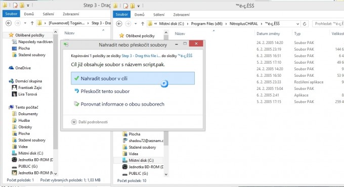344x187 pixels.
Task: Select Místní disk (C:) in right window sidebar
Action: tap(141, 161)
